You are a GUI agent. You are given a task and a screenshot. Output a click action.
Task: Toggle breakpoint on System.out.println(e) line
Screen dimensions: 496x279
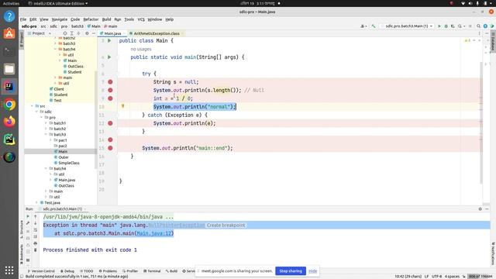pos(110,123)
